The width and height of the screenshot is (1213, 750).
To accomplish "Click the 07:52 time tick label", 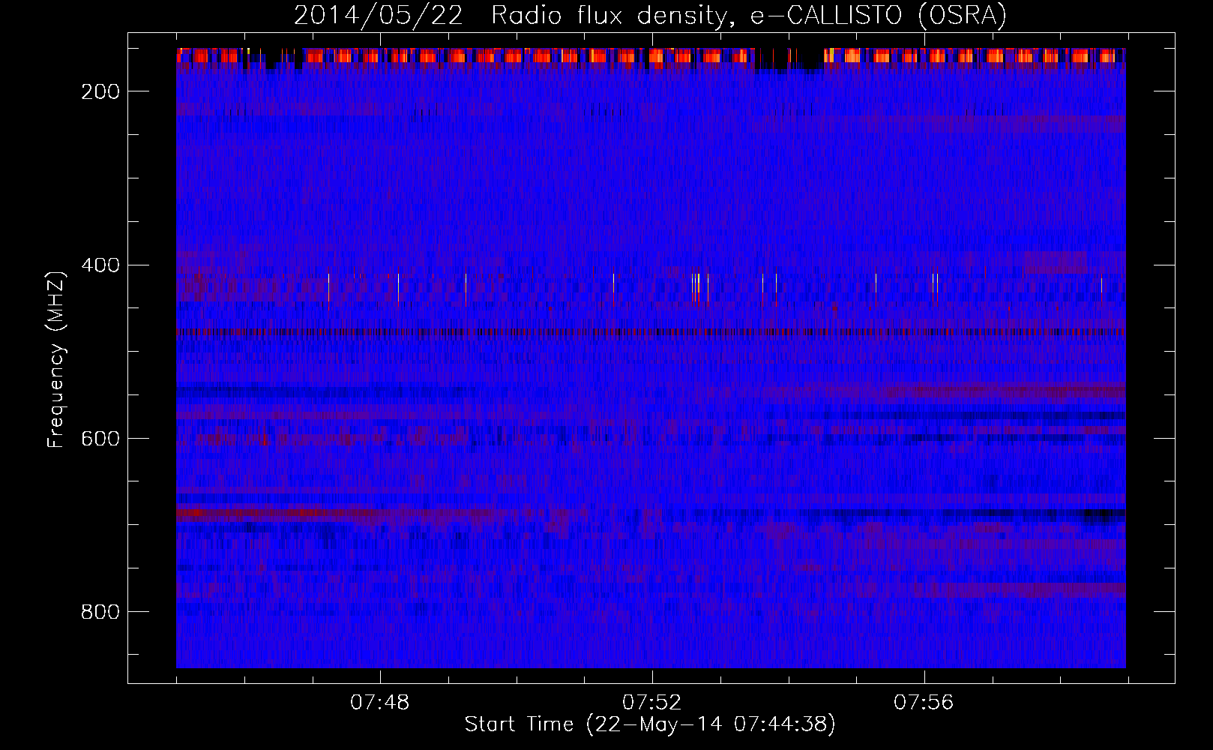I will point(652,702).
